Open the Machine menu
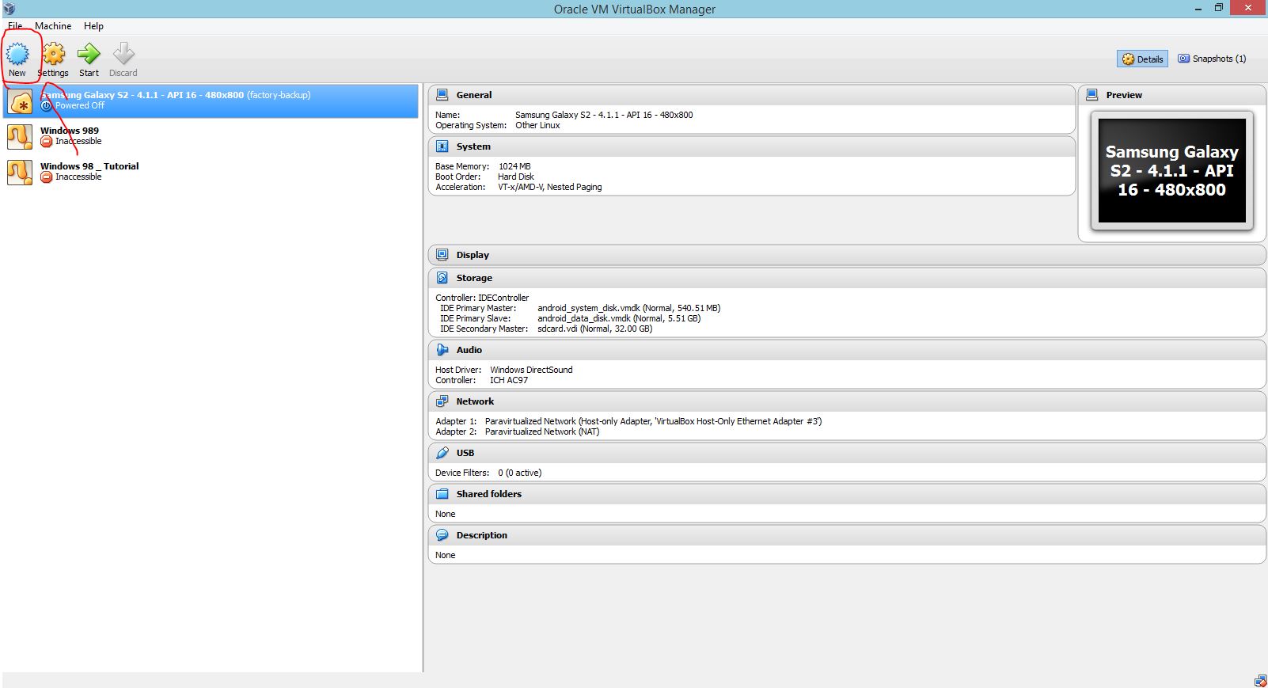The height and width of the screenshot is (688, 1268). [x=53, y=25]
